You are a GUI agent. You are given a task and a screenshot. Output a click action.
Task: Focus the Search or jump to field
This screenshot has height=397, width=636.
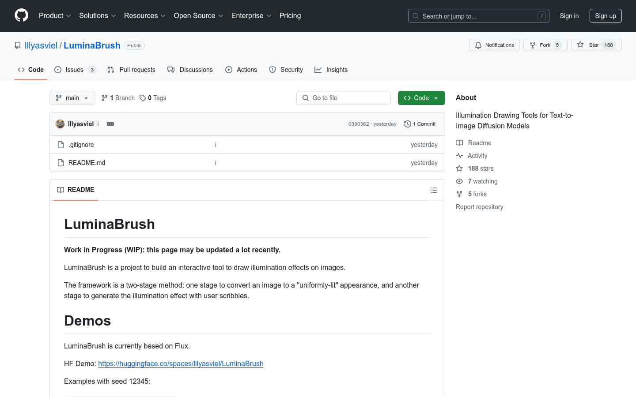click(479, 16)
